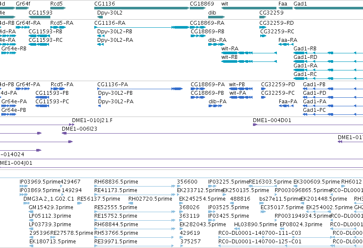Viewport: 363px width, 248px height.
Task: Click transcript Gr64e-RB label
Action: click(x=14, y=49)
